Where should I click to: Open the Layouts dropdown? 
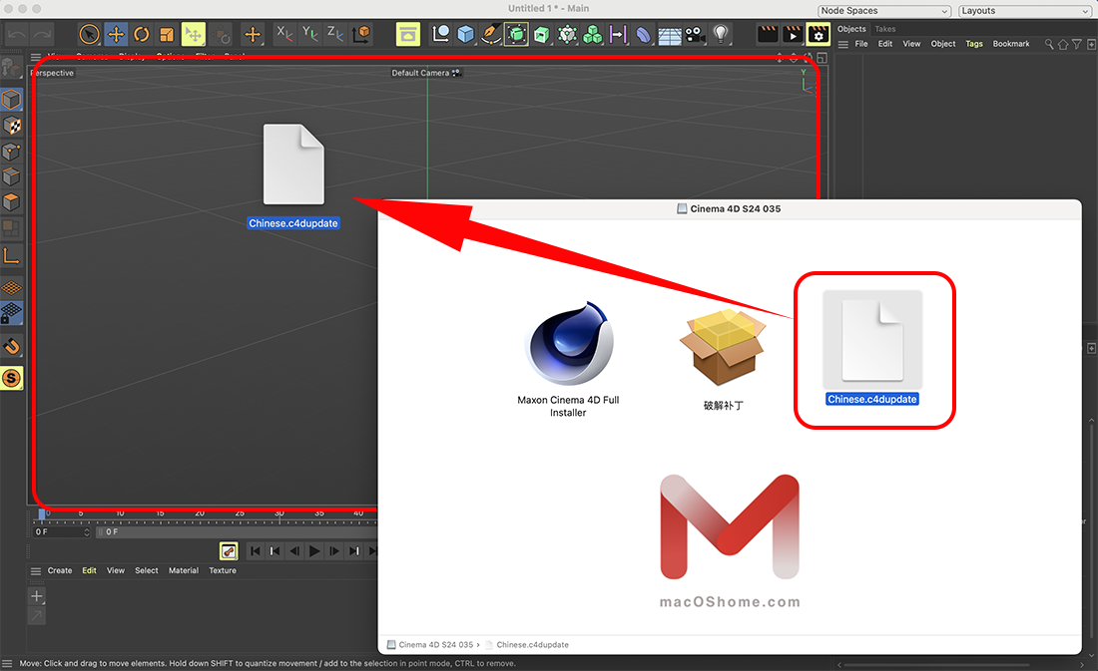1024,11
